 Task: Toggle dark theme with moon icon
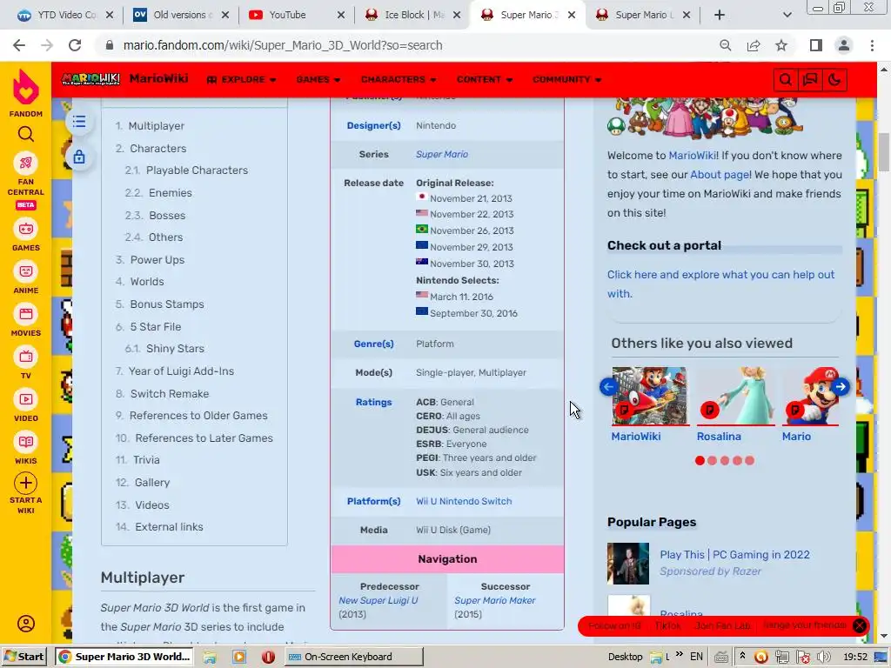click(x=834, y=79)
